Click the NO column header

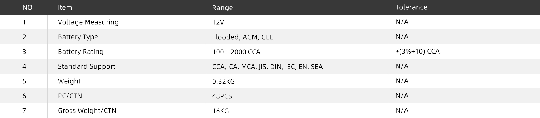click(27, 8)
